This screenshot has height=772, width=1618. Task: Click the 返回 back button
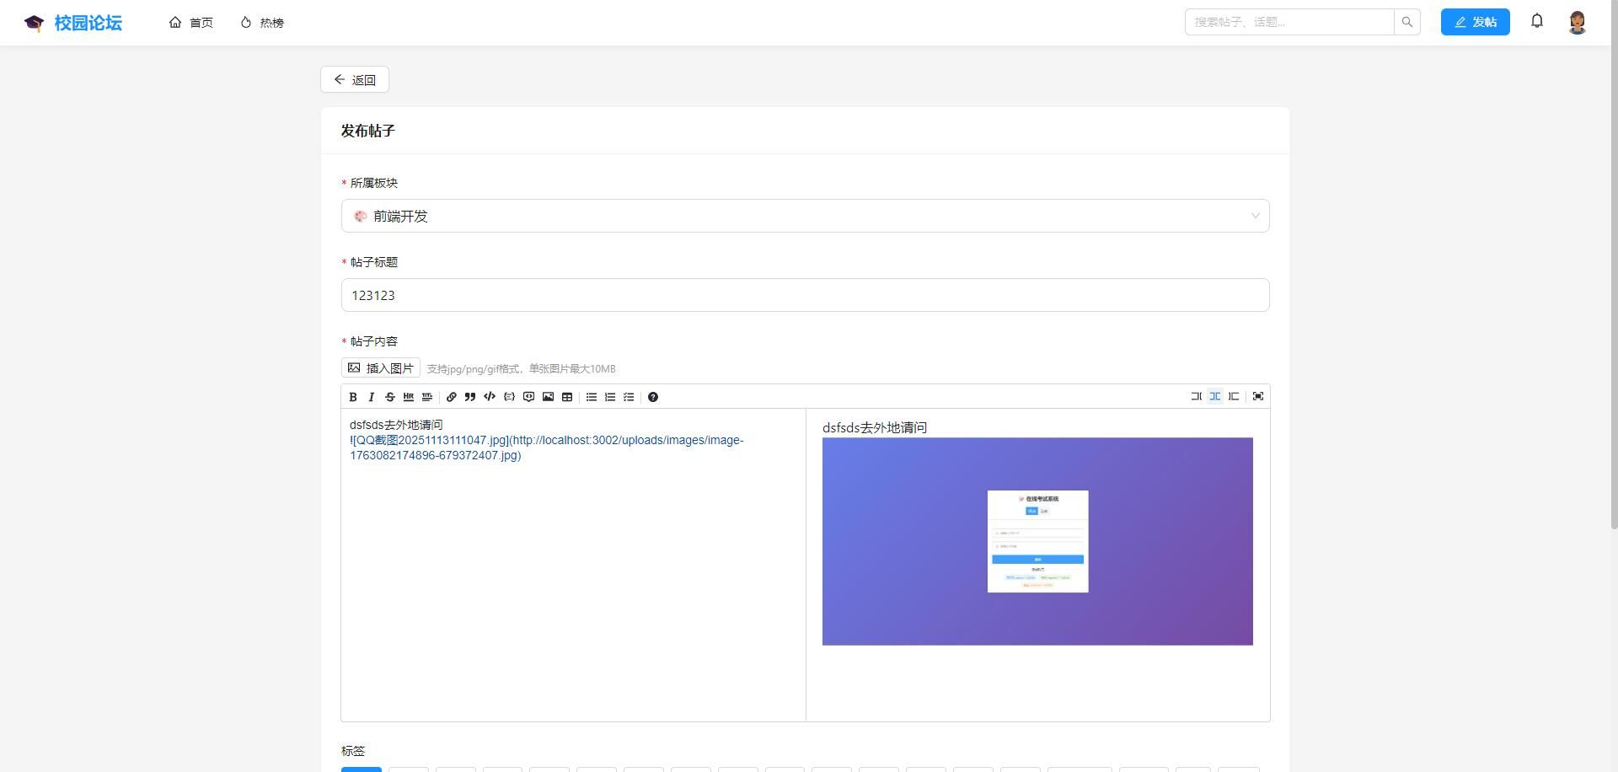pos(355,80)
